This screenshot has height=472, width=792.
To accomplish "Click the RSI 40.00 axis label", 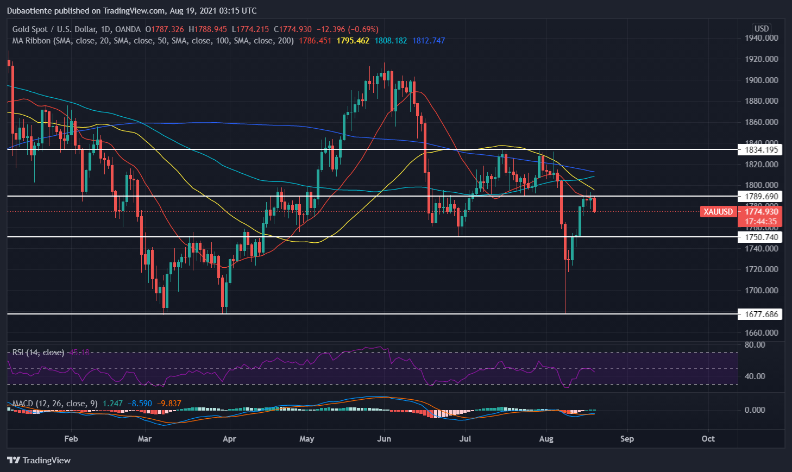I will click(x=755, y=376).
